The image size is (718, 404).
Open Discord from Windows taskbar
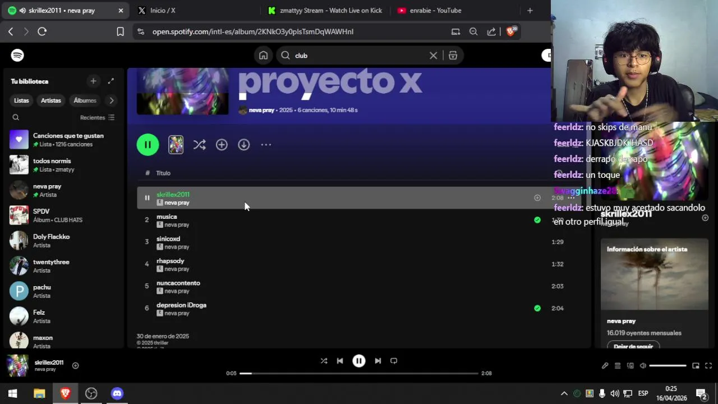click(x=117, y=393)
